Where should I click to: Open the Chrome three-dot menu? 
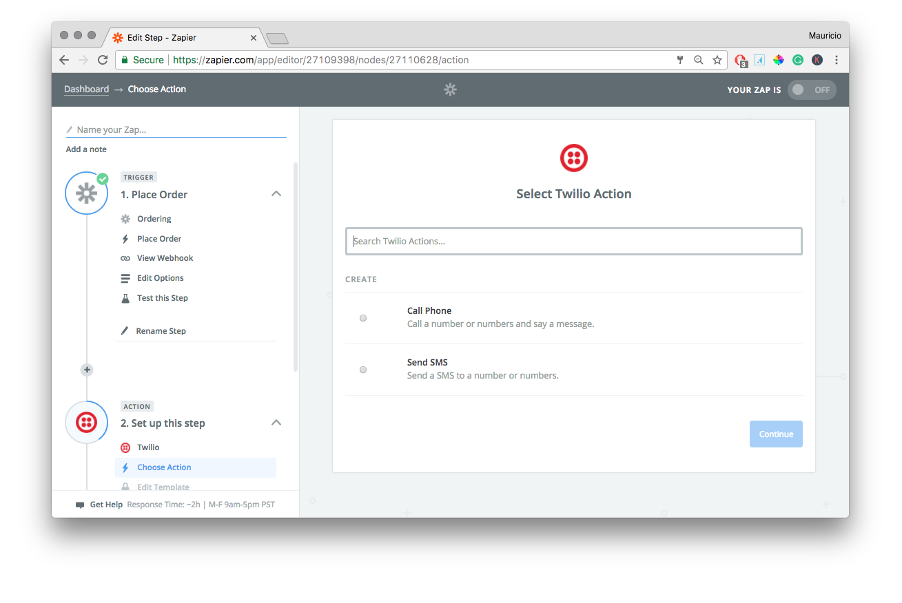click(x=837, y=60)
